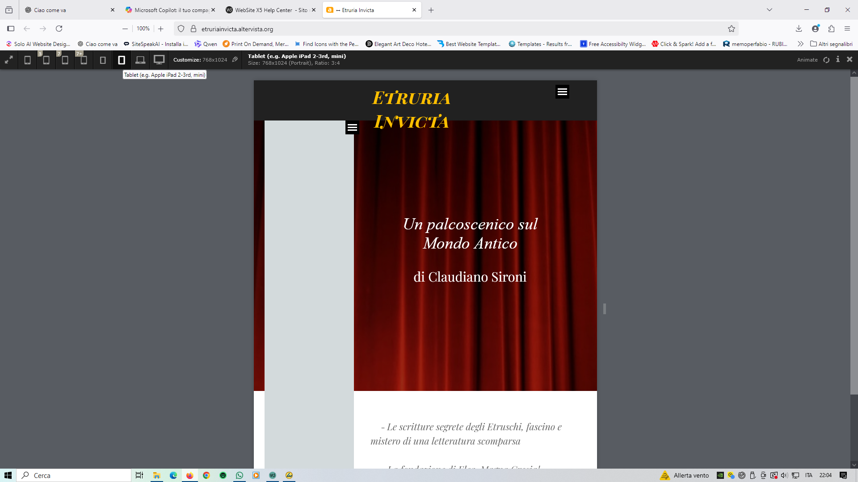Image resolution: width=858 pixels, height=482 pixels.
Task: Close the Microsoft Copilot tab
Action: tap(213, 10)
